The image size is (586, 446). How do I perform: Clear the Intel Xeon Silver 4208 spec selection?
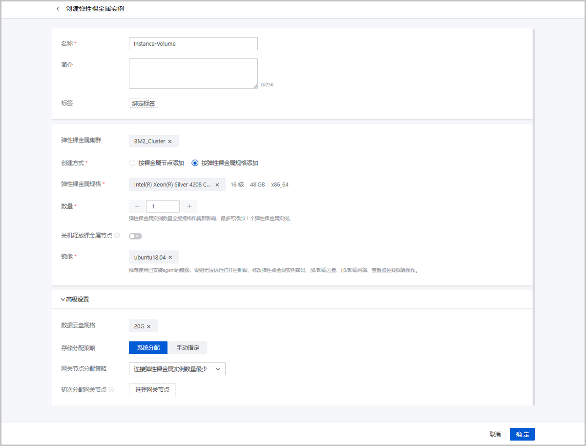pyautogui.click(x=217, y=185)
